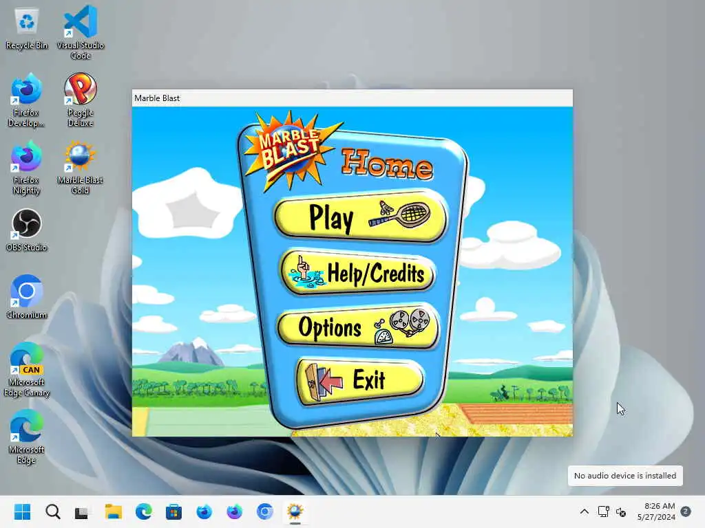The height and width of the screenshot is (528, 705).
Task: Open the network status tray icon
Action: pyautogui.click(x=603, y=511)
